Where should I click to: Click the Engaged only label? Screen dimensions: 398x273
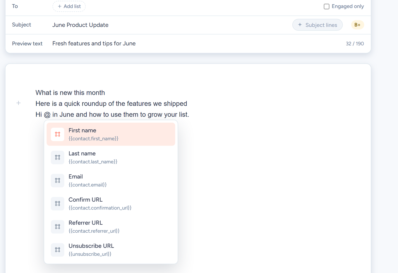[x=348, y=6]
